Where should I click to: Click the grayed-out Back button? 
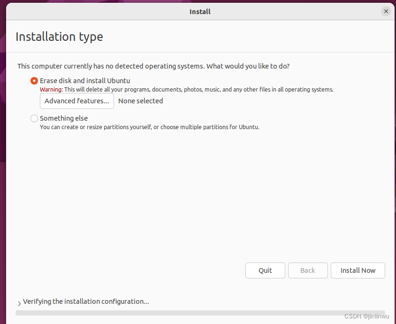(x=308, y=270)
